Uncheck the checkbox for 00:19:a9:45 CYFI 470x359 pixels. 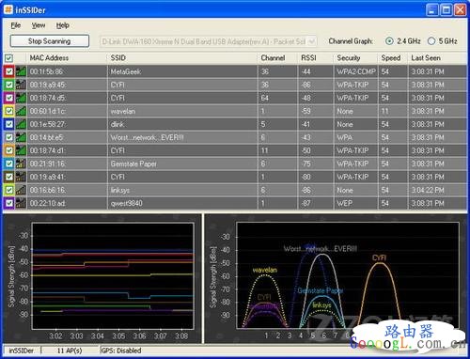tap(9, 85)
